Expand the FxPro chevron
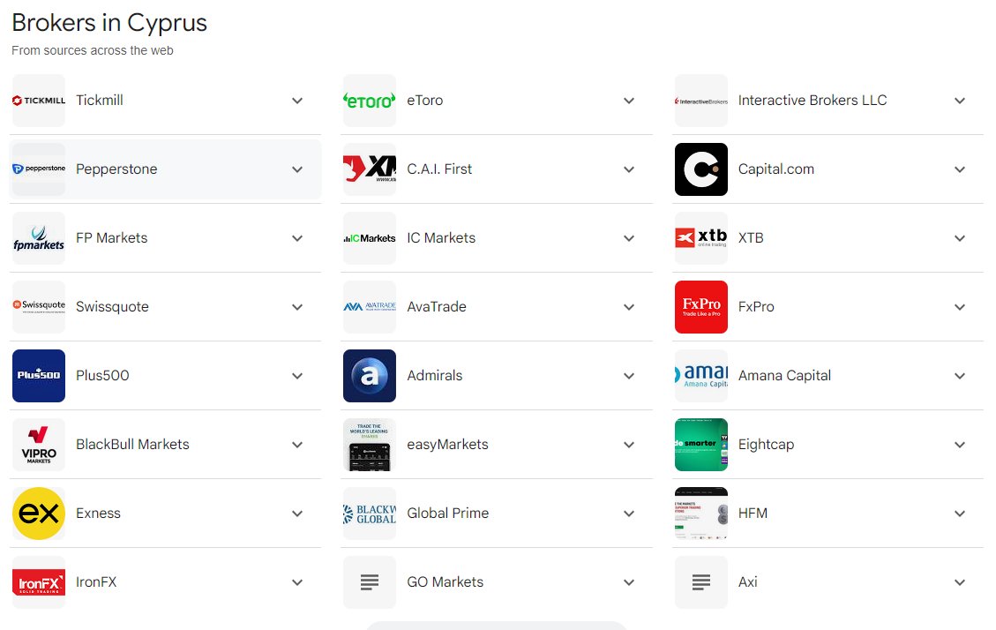Screen dimensions: 996x630 click(960, 307)
